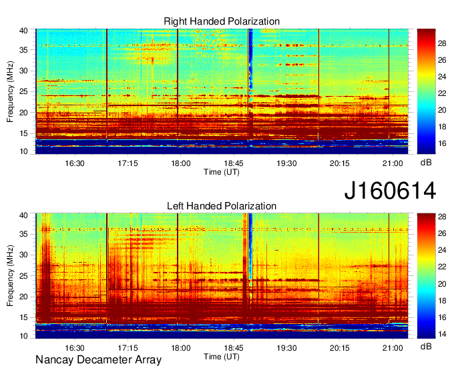Click the "Right Handed Polarization" plot title
Screen dimensions: 454x368
click(x=222, y=21)
